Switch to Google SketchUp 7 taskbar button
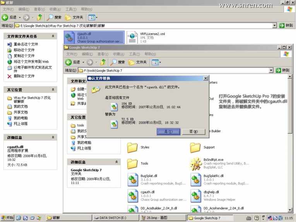Image resolution: width=296 pixels, height=222 pixels. [x=210, y=218]
